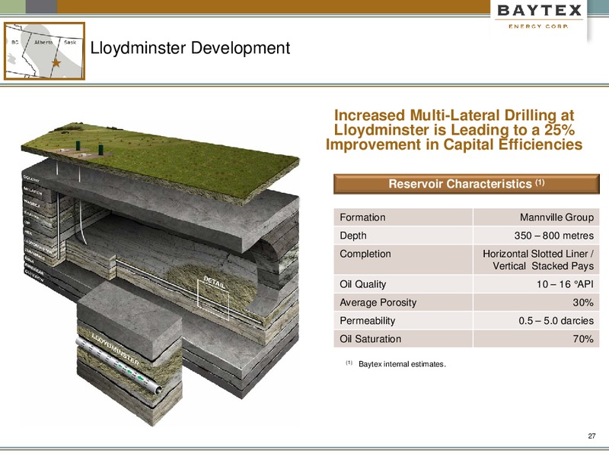Image resolution: width=609 pixels, height=456 pixels.
Task: Click the 'WASECA' layer label
Action: [x=32, y=203]
